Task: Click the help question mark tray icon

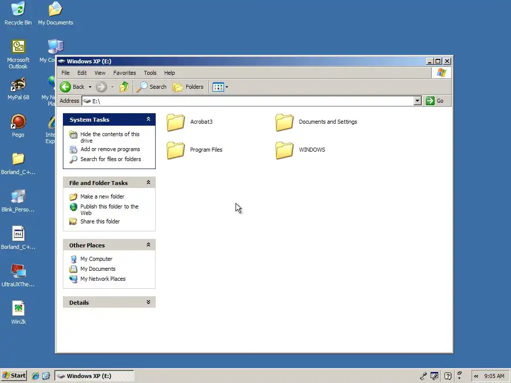Action: [448, 376]
